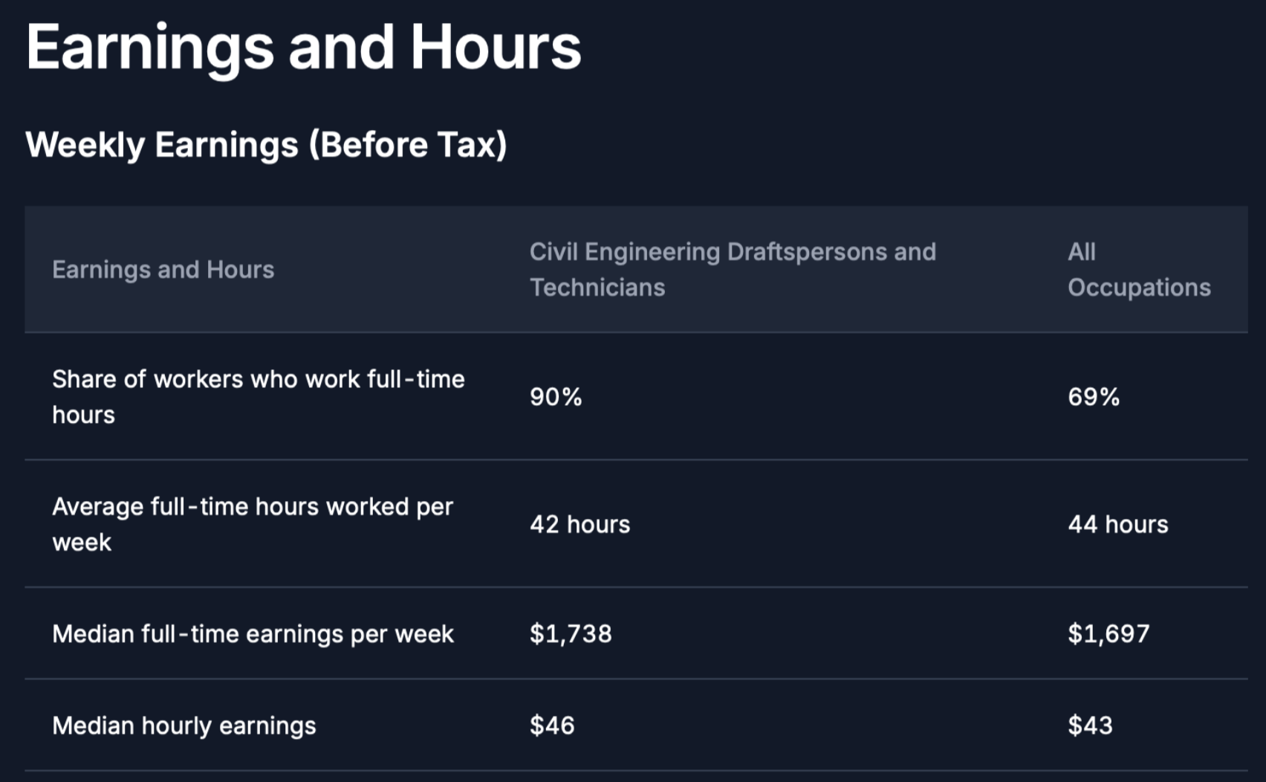
Task: Click the $43 hourly earnings value
Action: pyautogui.click(x=1090, y=726)
